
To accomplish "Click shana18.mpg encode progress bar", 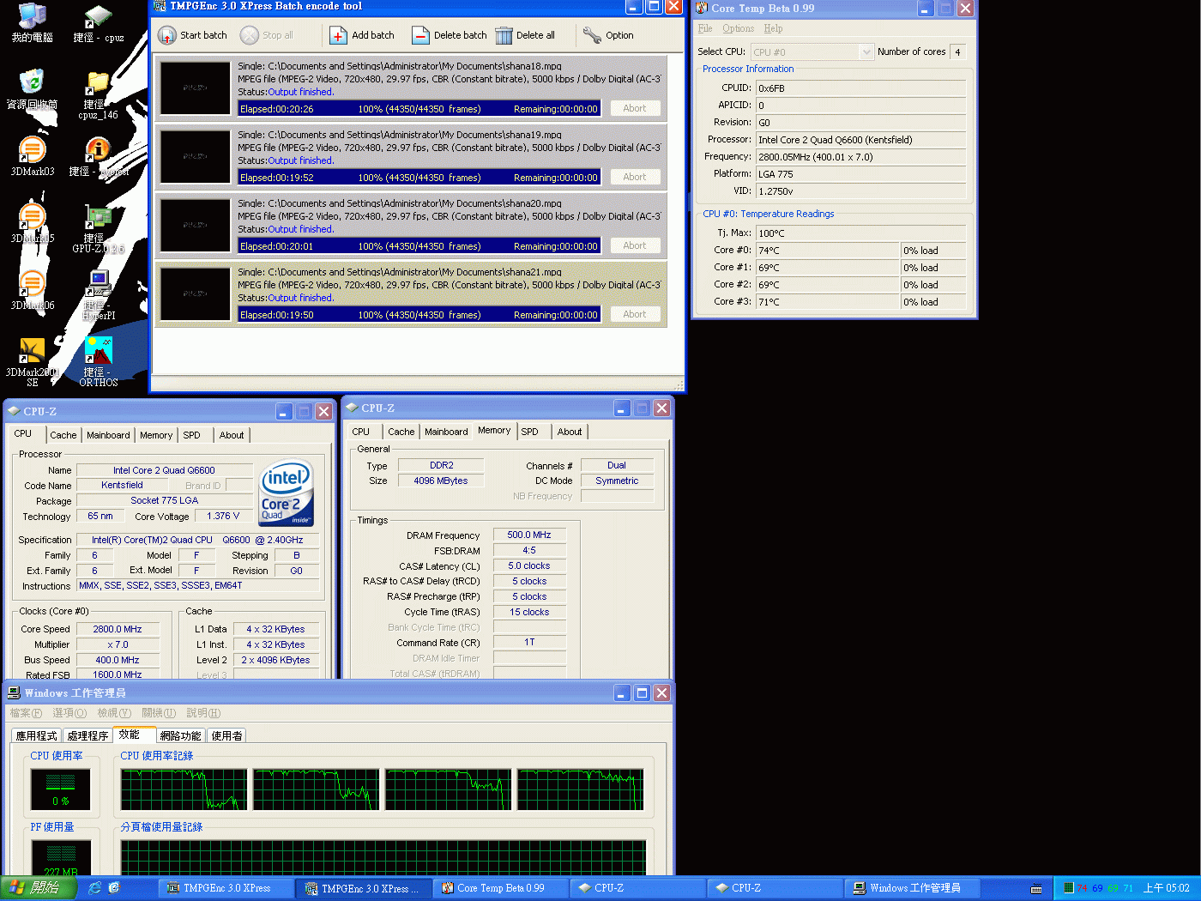I will [419, 109].
